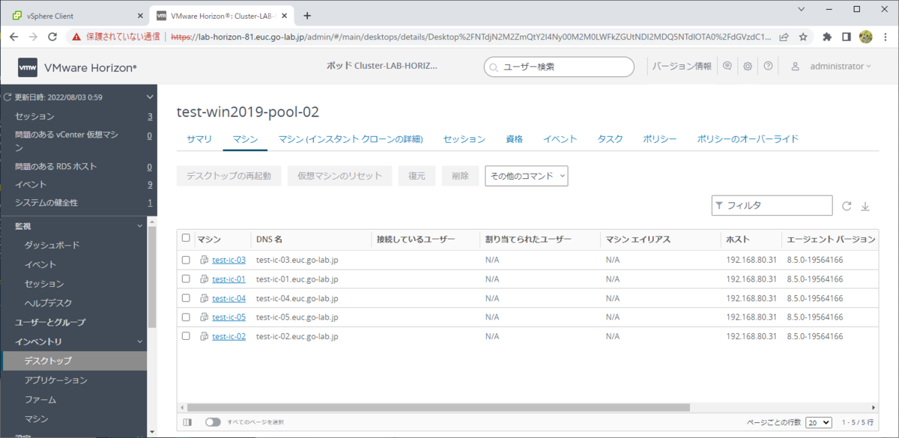The height and width of the screenshot is (438, 899).
Task: Tick the select-all checkbox in table header
Action: tap(186, 239)
